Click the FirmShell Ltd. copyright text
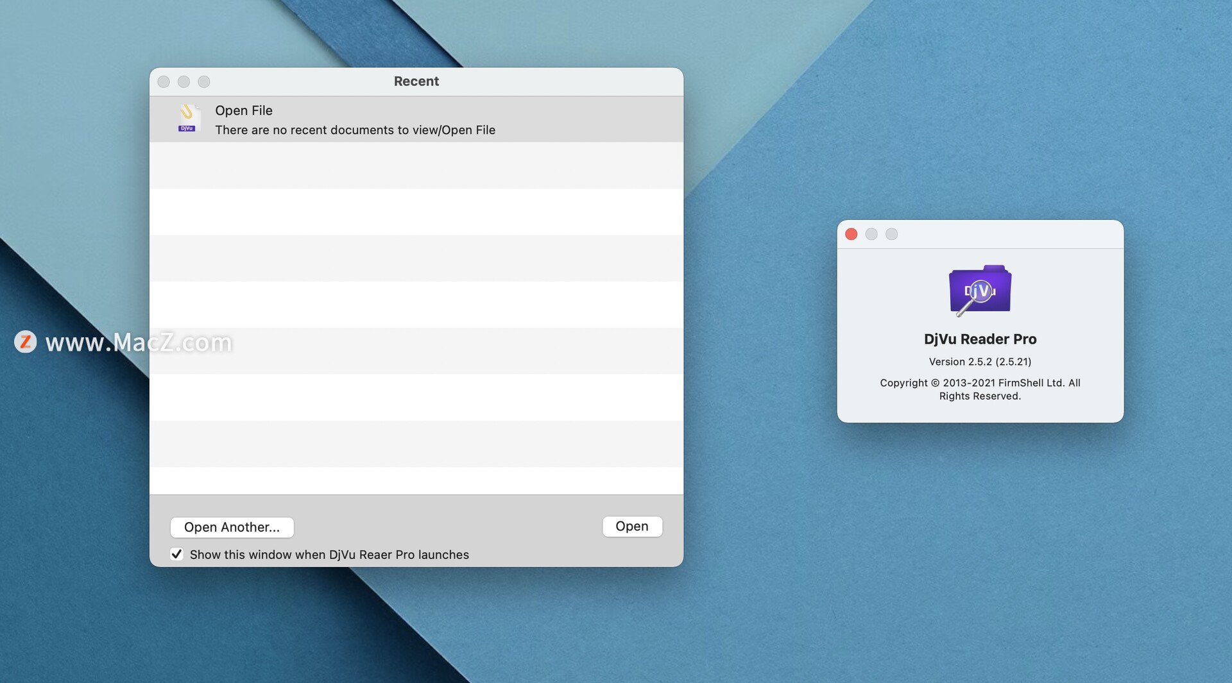Screen dimensions: 1232x683 980,389
